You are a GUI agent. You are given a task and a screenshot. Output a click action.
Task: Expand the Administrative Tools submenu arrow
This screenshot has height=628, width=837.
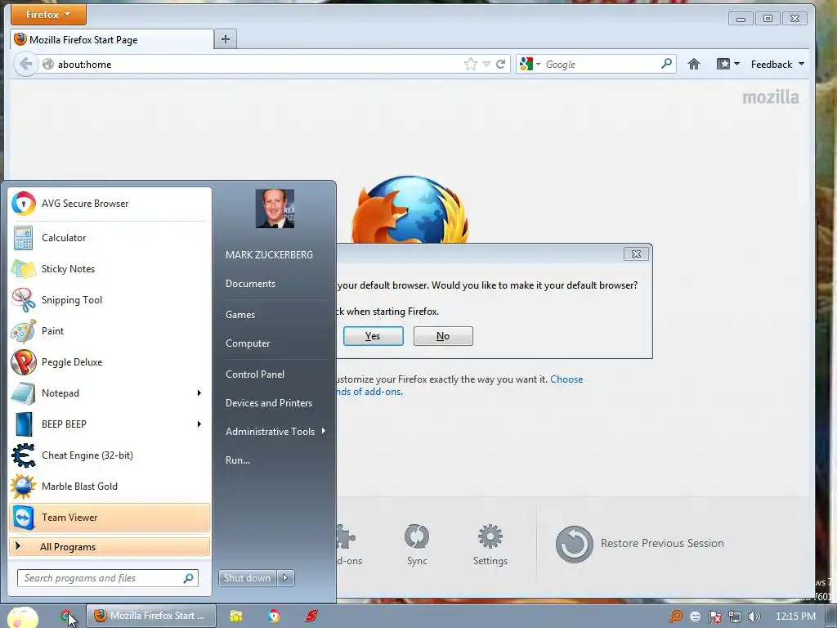tap(324, 431)
